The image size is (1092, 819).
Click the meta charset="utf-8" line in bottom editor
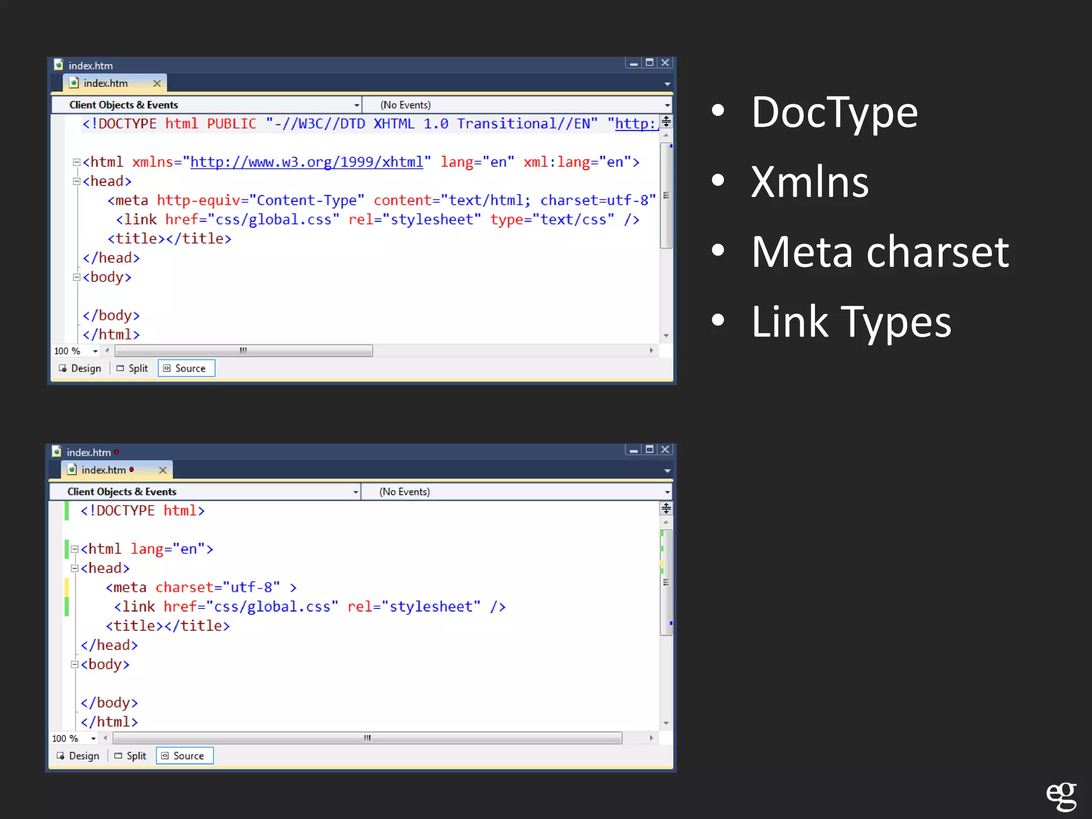coord(202,588)
